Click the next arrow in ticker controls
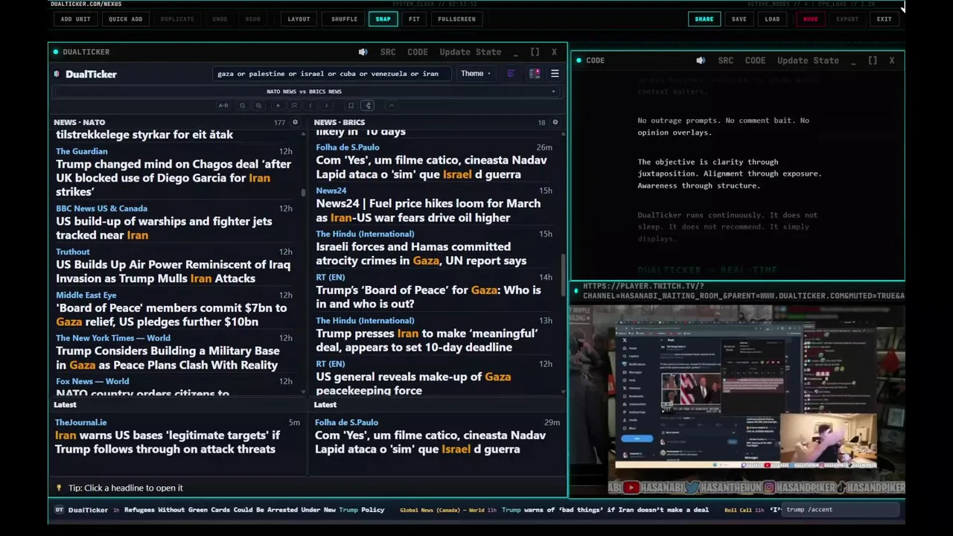This screenshot has height=536, width=953. [326, 106]
